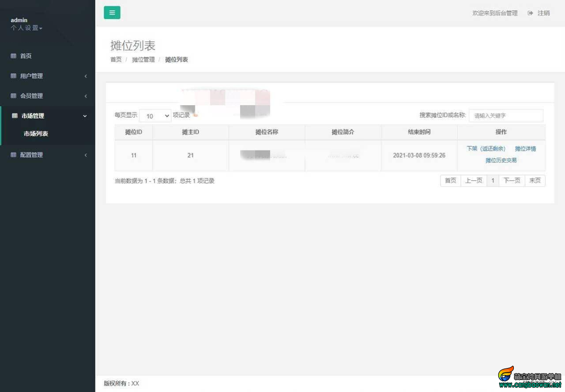
Task: Open the records-per-page dropdown showing 10
Action: (x=155, y=116)
